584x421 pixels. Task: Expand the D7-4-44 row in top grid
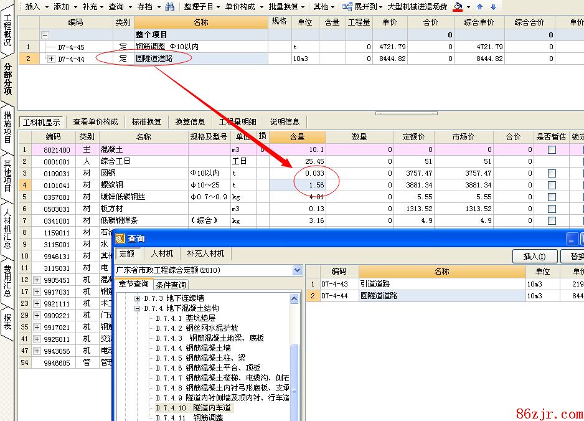[51, 59]
